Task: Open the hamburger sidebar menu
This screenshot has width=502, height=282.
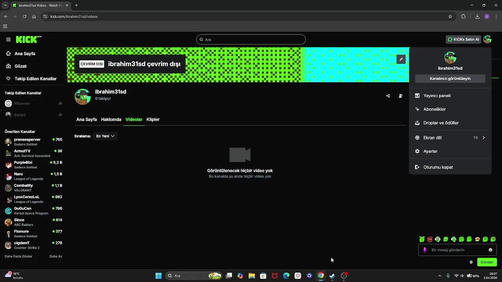Action: [8, 40]
